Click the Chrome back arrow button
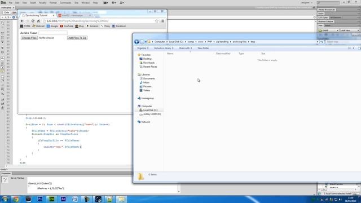The width and height of the screenshot is (361, 203). coord(22,21)
